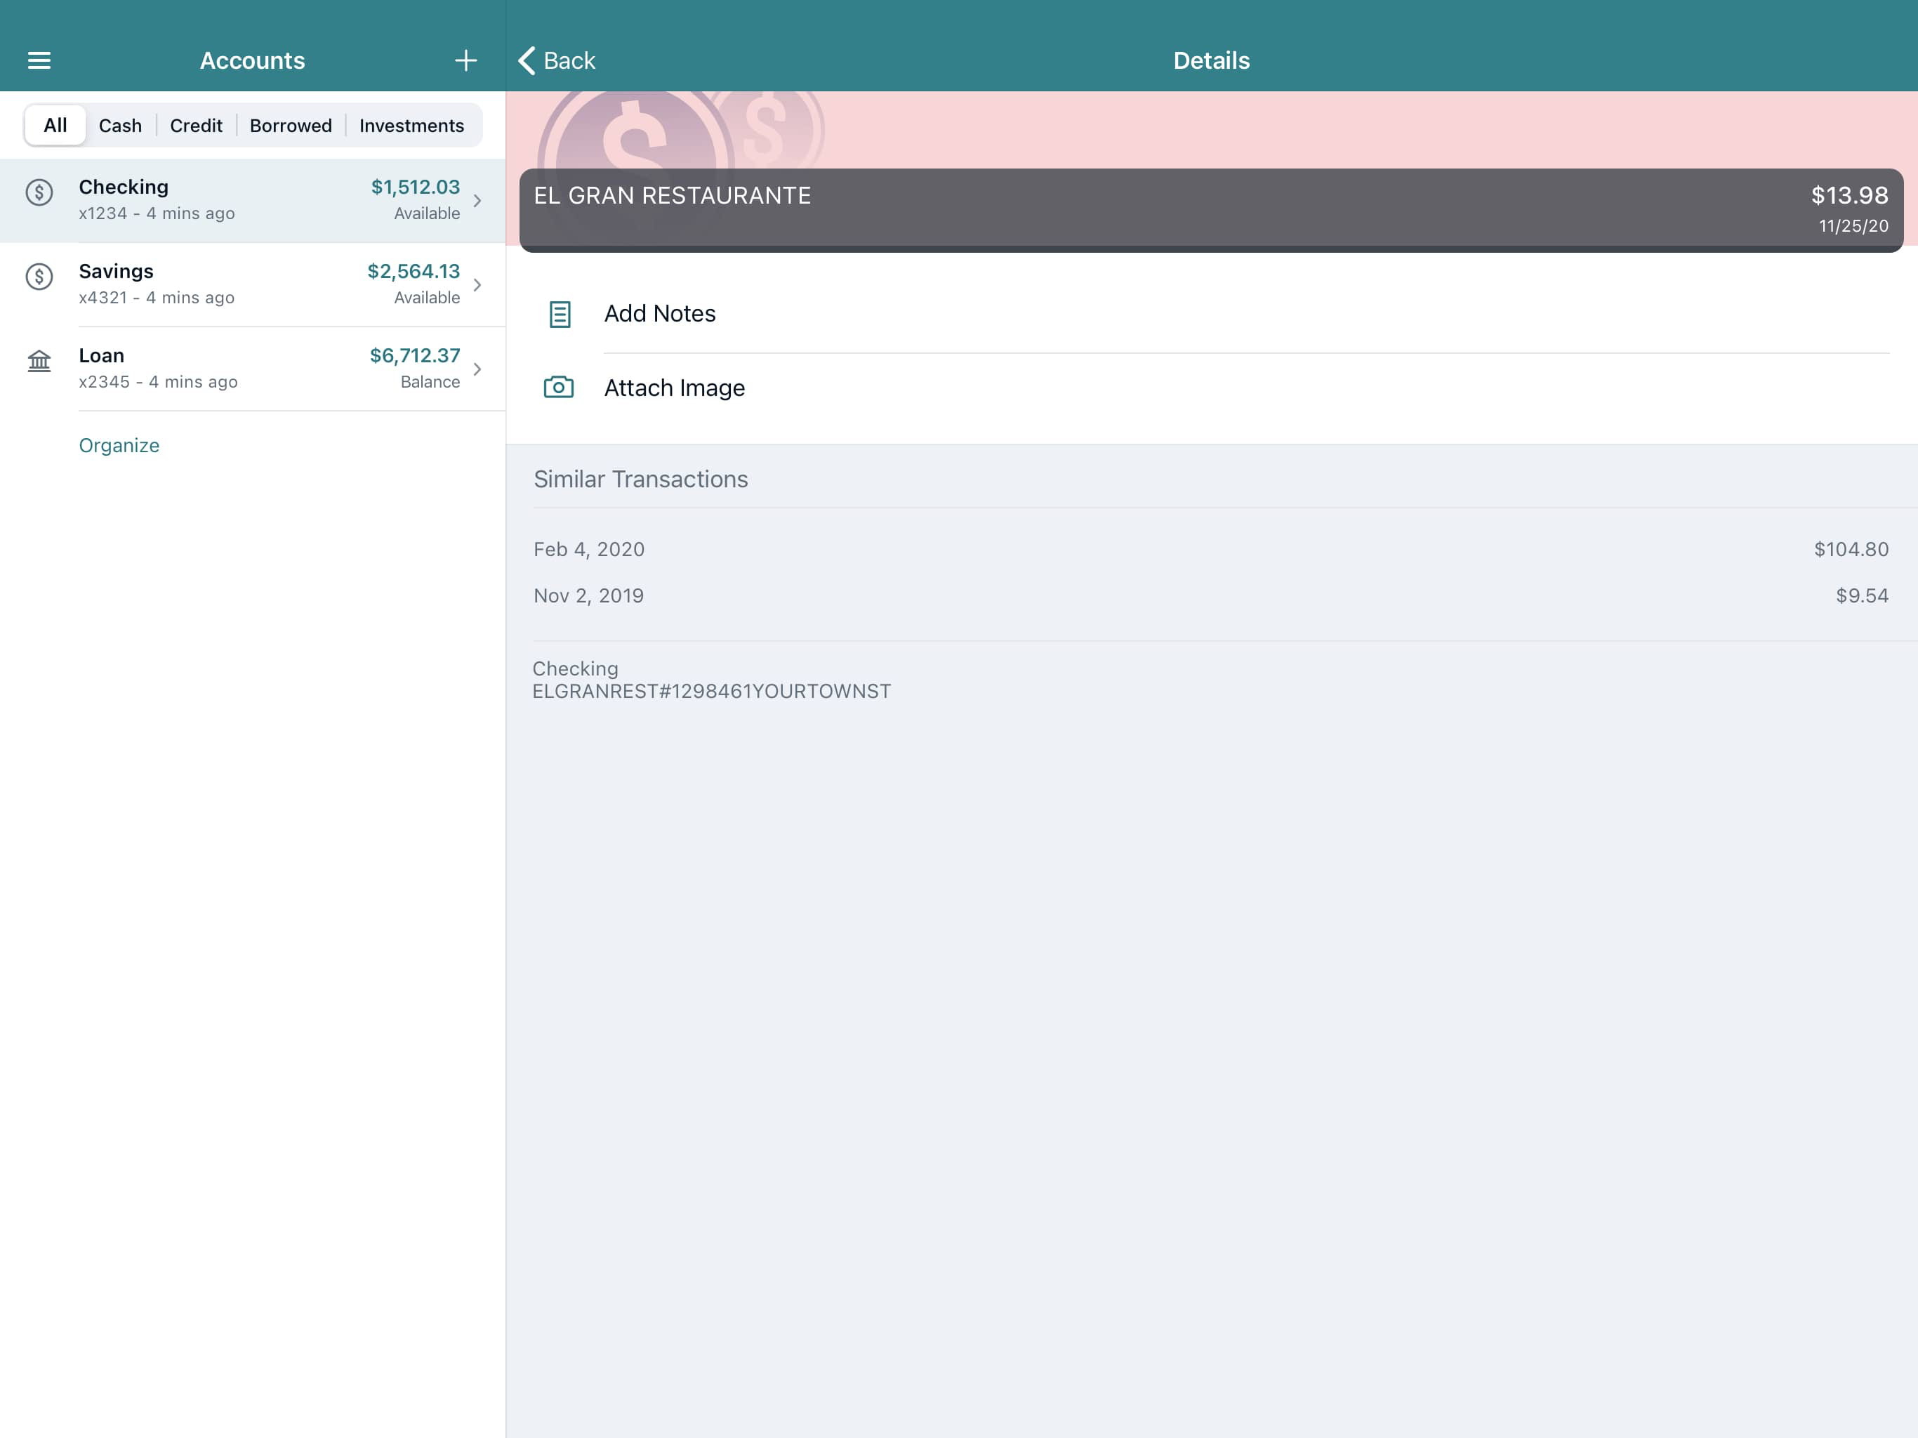Click the Savings account dollar icon
This screenshot has height=1438, width=1918.
(x=39, y=277)
